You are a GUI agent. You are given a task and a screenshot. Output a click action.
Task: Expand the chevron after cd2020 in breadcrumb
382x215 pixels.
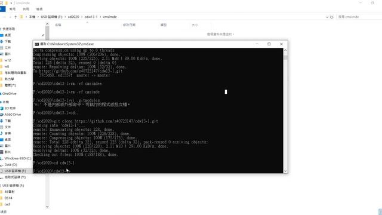coord(82,17)
